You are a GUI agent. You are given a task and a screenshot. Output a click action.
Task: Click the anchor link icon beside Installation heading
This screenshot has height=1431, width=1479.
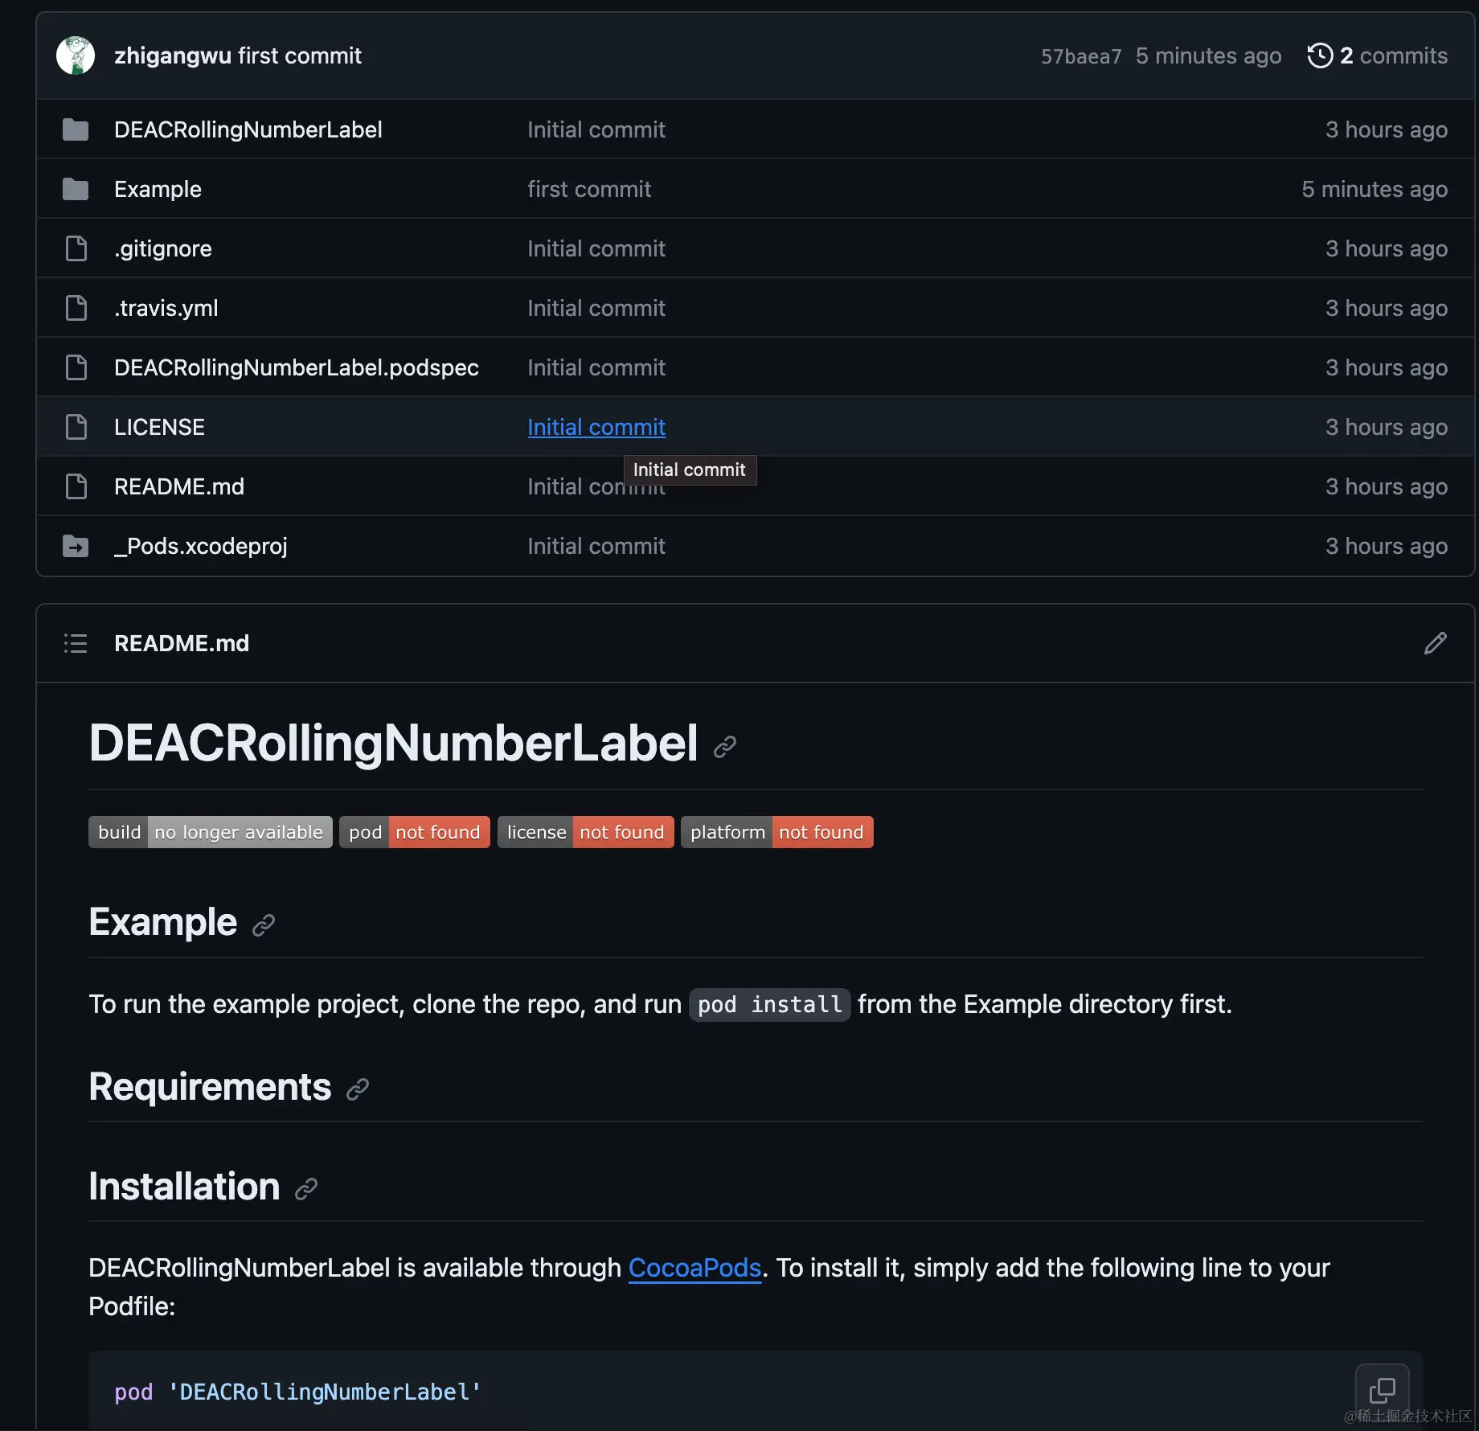(x=306, y=1189)
